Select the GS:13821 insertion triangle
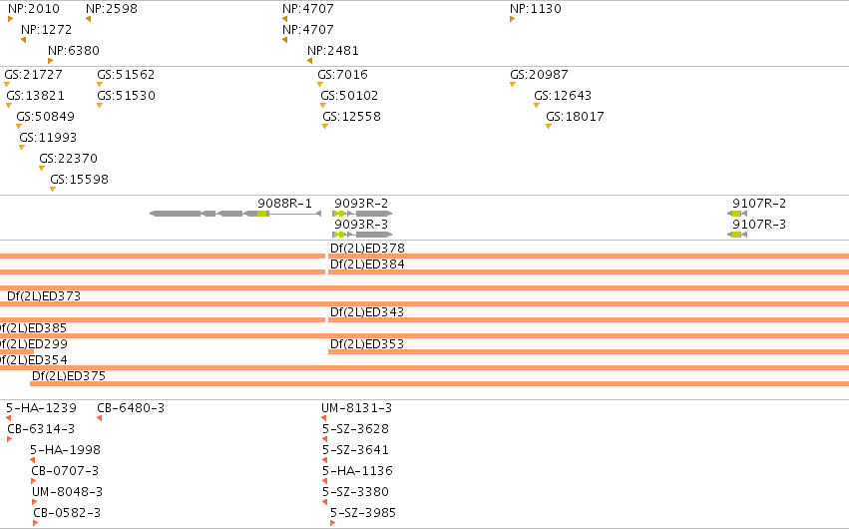Screen dimensions: 849x529 click(x=9, y=106)
